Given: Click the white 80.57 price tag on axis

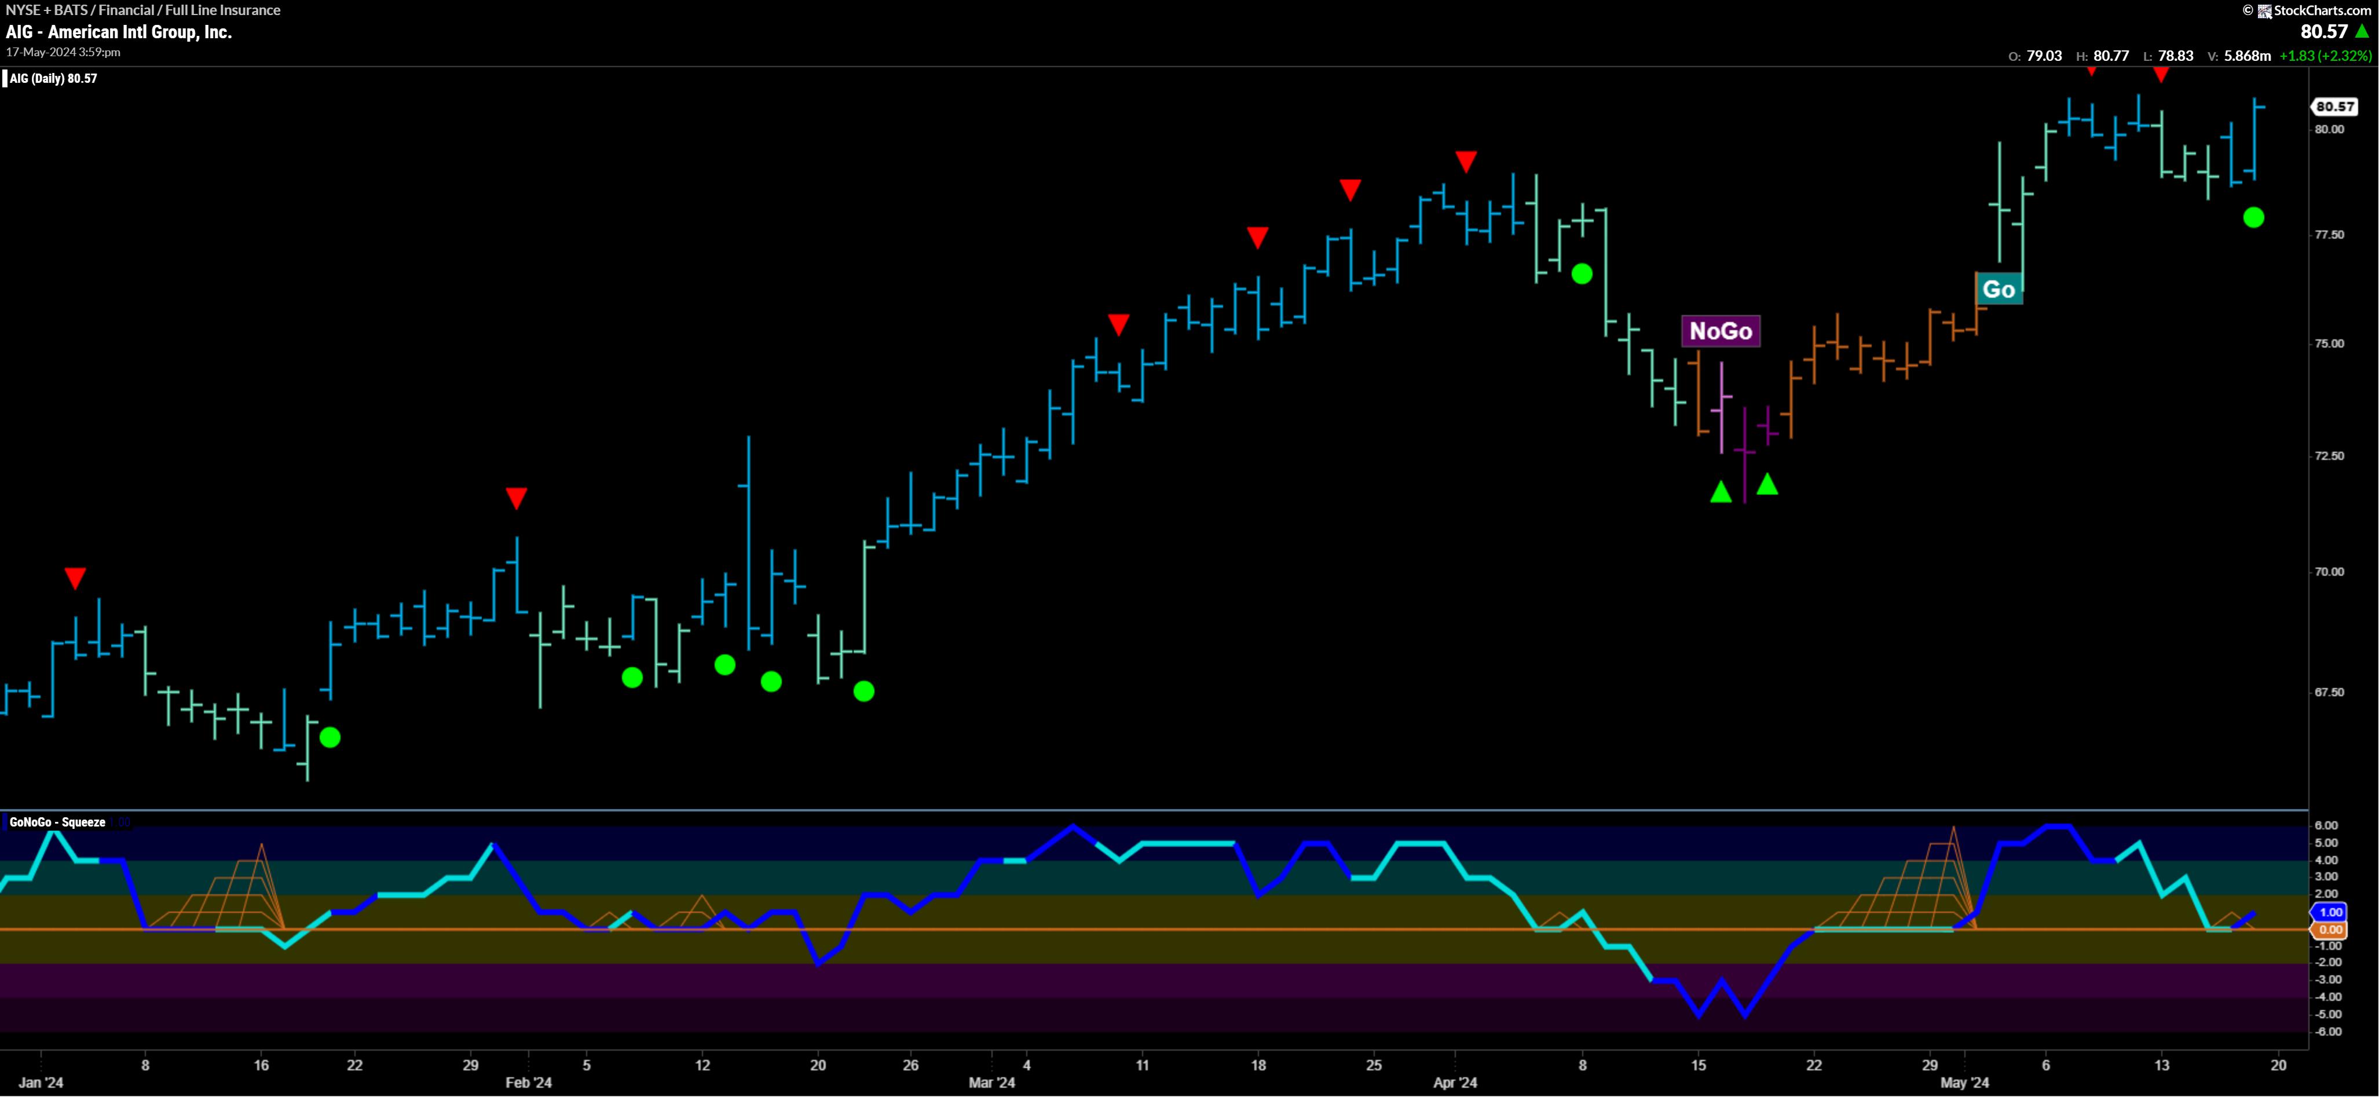Looking at the screenshot, I should (2334, 106).
